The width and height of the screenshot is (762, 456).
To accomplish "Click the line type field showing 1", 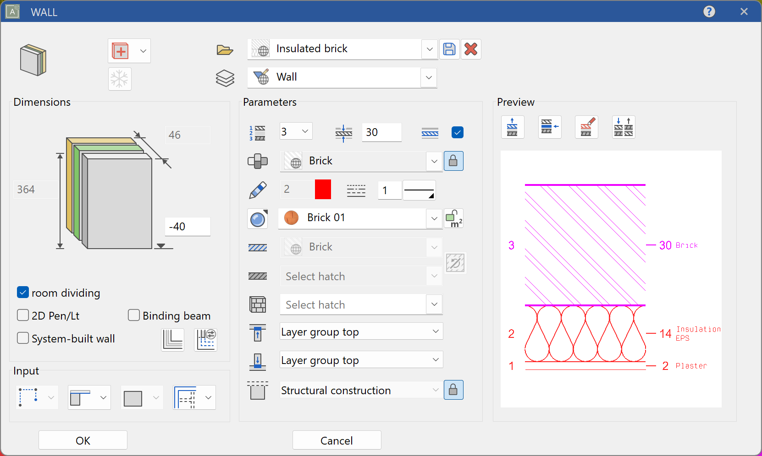I will (x=390, y=190).
